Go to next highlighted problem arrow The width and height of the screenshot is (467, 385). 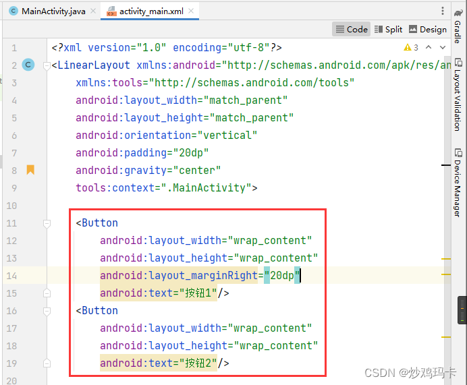pyautogui.click(x=443, y=47)
